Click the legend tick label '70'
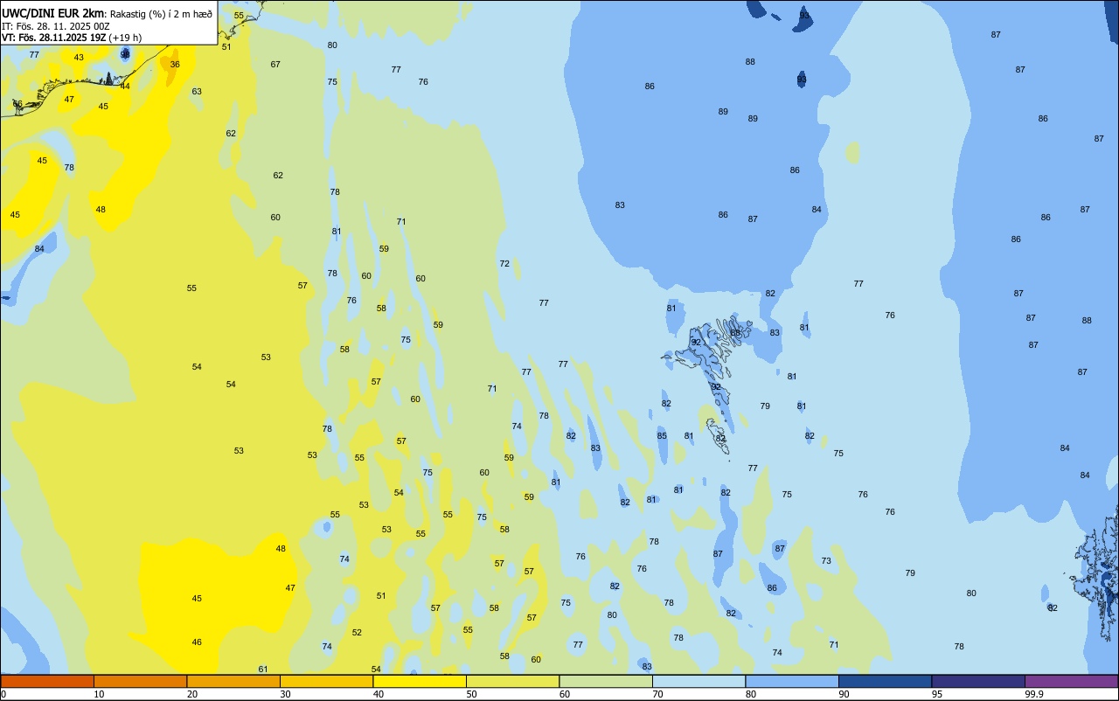1119x701 pixels. click(x=657, y=694)
